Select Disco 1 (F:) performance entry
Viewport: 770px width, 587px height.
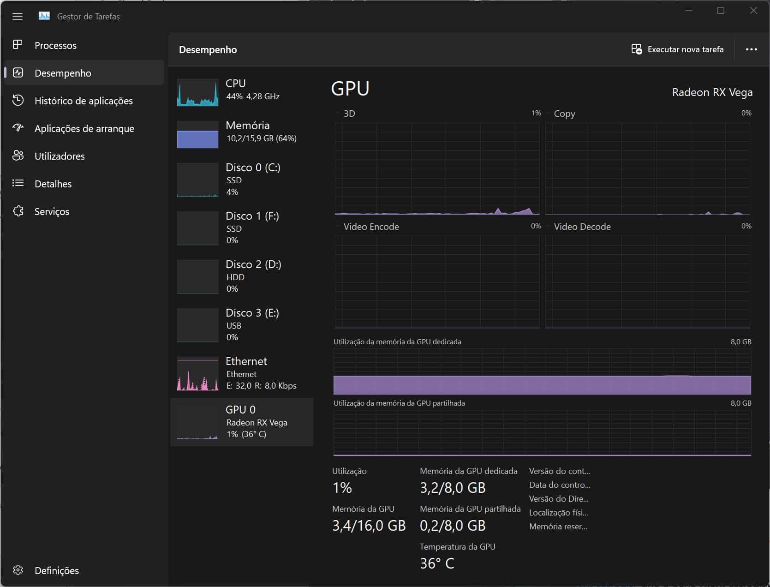click(x=242, y=228)
